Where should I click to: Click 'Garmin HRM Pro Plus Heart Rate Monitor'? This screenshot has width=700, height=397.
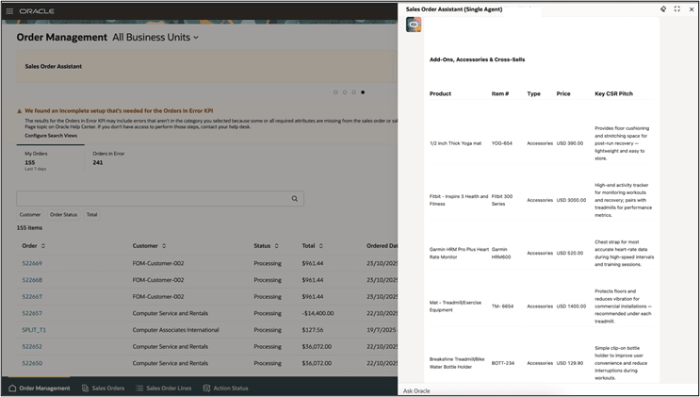coord(459,253)
